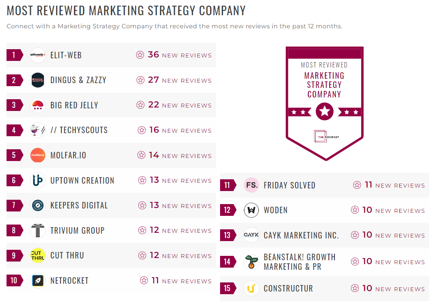The height and width of the screenshot is (302, 431).
Task: Click the Most Reviewed award badge
Action: 324,102
